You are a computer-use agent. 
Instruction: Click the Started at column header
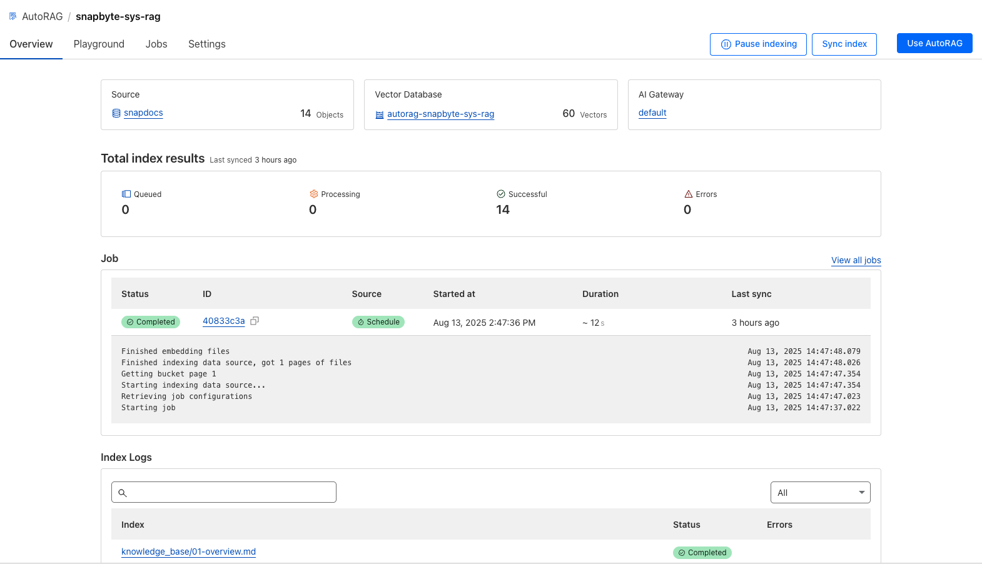[454, 294]
